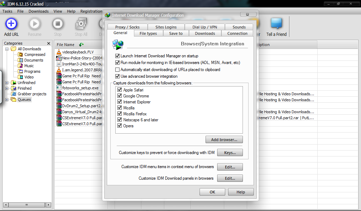Uncheck the Internet Explorer browser

(120, 102)
